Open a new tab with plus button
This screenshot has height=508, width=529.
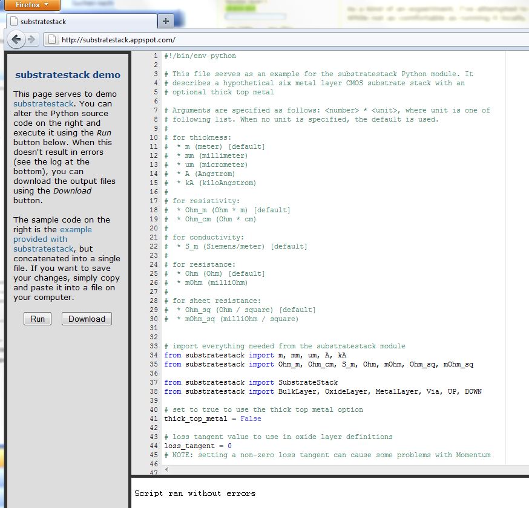(x=166, y=21)
